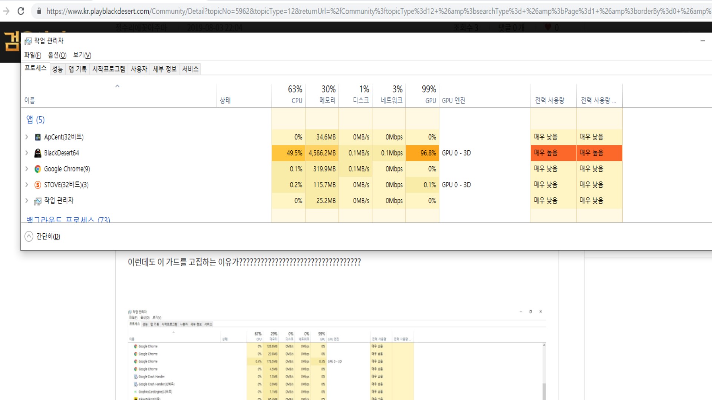
Task: Sort by the 1% 디스크 column header
Action: coord(356,95)
